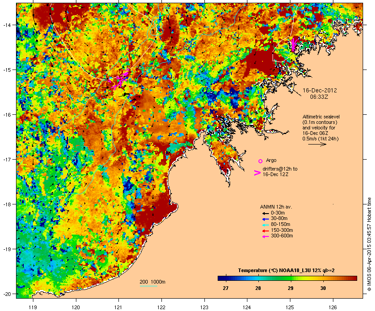Click the magenta drifter track cluster near 121E
Image resolution: width=375 pixels, height=311 pixels.
pos(119,79)
